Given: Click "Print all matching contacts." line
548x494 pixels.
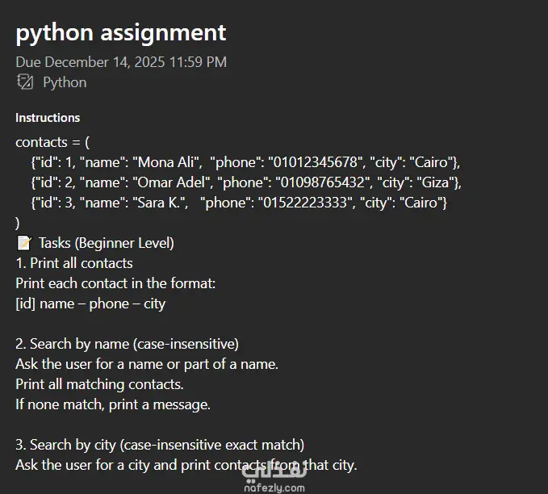Looking at the screenshot, I should pyautogui.click(x=99, y=384).
